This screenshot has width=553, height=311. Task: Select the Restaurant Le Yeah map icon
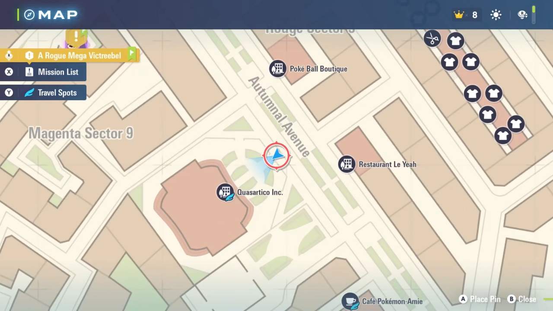pyautogui.click(x=346, y=164)
